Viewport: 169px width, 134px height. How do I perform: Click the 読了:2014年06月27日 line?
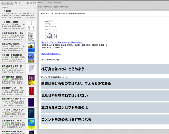click(50, 60)
